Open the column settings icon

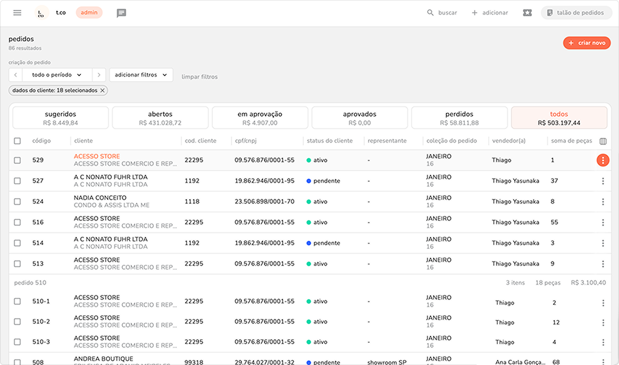click(x=603, y=141)
